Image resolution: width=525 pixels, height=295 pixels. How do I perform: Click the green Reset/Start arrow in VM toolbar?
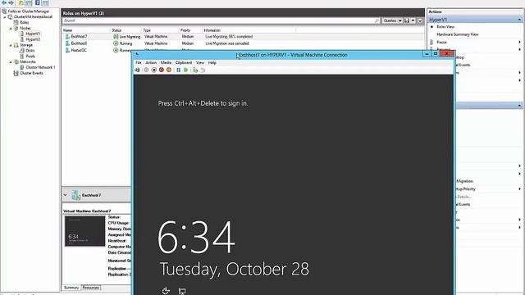pos(186,70)
